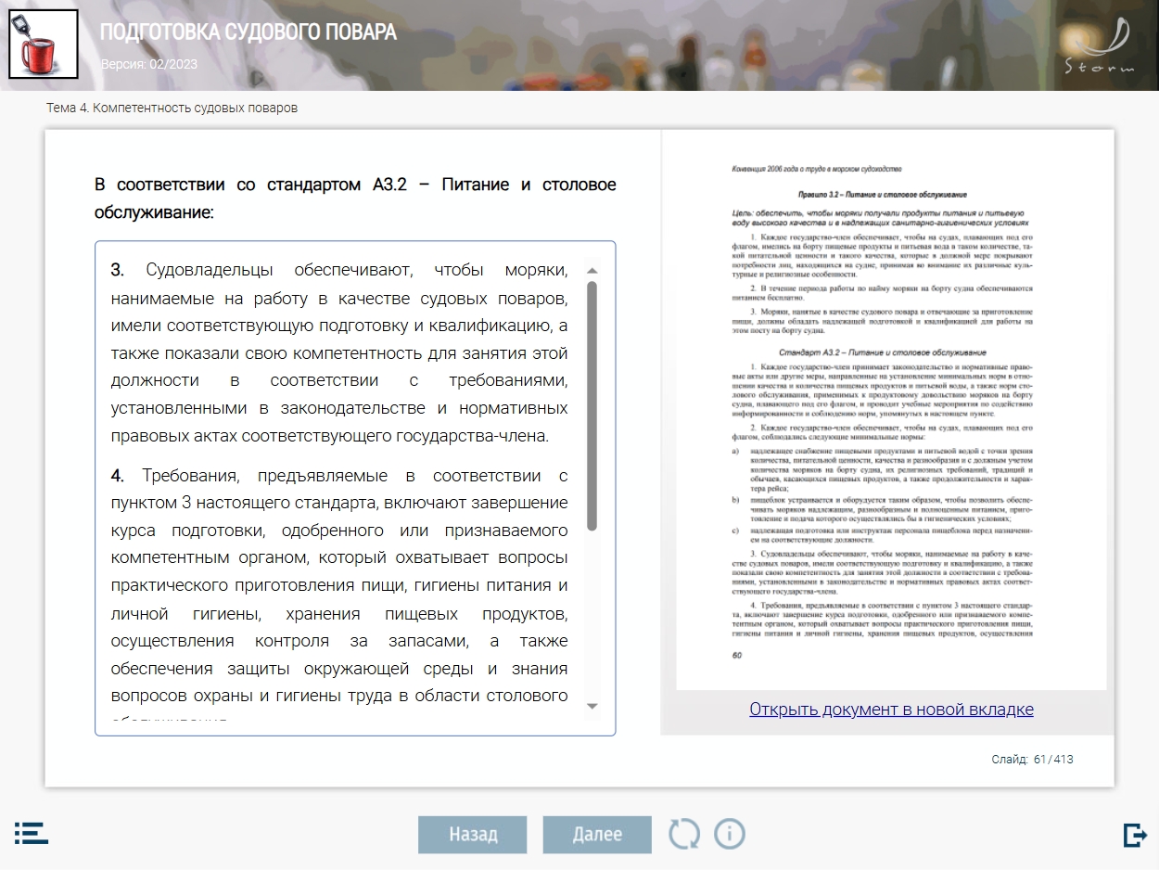The width and height of the screenshot is (1159, 870).
Task: Open the table of contents list icon
Action: pyautogui.click(x=32, y=832)
